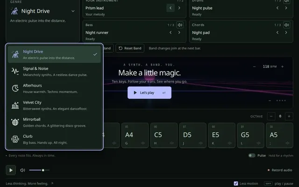Screen dimensions: 299x187
Task: Click the waveform icon on A5 key
Action: (x=287, y=143)
